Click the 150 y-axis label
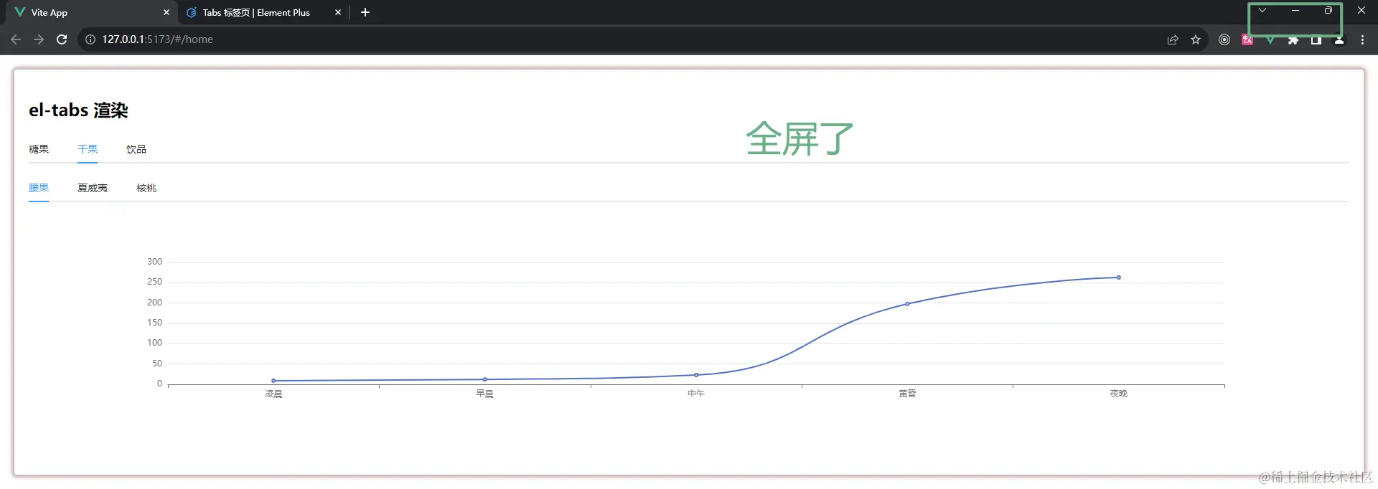1378x489 pixels. [x=154, y=323]
